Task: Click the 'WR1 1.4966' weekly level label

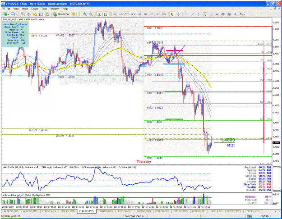Action: 66,77
